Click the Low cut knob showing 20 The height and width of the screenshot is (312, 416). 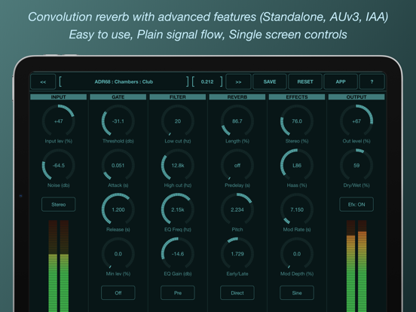(178, 121)
